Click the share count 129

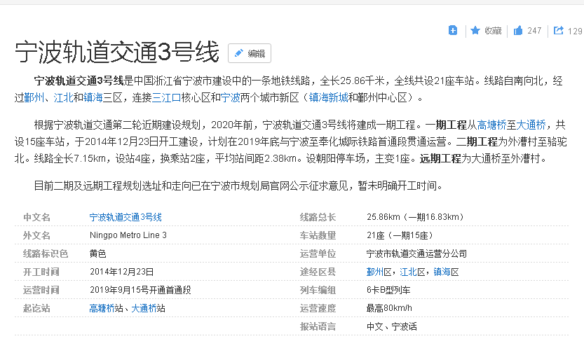click(575, 32)
